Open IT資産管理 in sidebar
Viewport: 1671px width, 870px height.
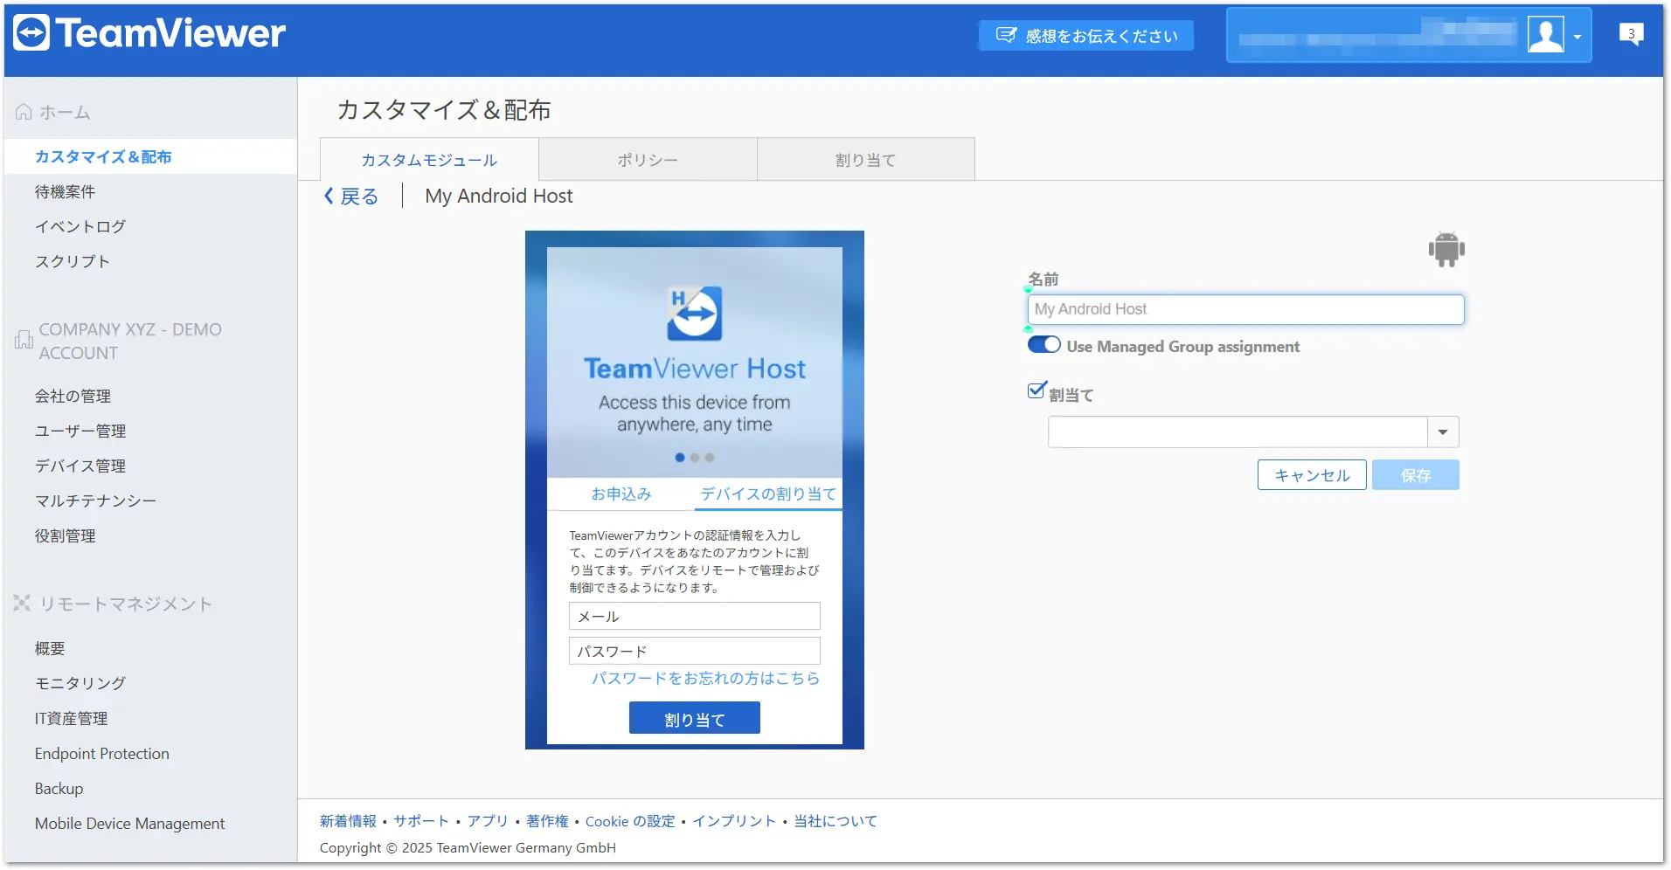(71, 718)
